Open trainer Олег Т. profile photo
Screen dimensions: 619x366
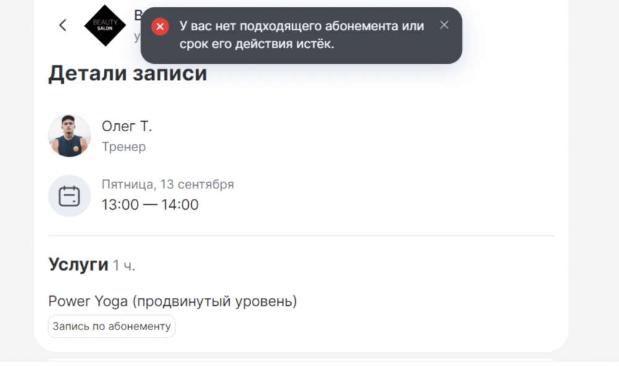click(69, 136)
